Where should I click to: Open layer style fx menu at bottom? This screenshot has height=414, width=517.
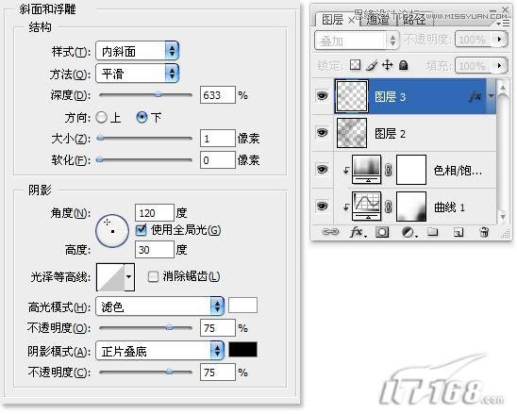pos(358,232)
